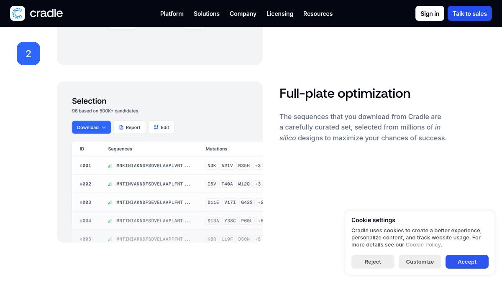Click the blue step 2 badge

(28, 53)
